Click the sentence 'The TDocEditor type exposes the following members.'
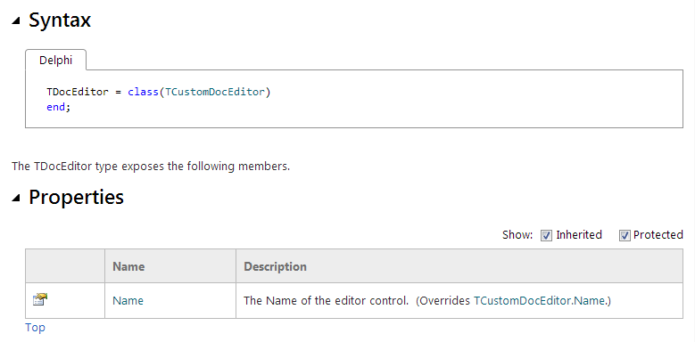 151,167
